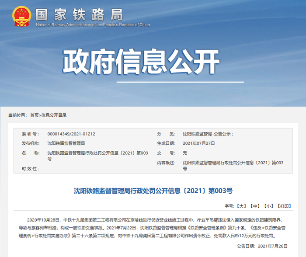Image resolution: width=306 pixels, height=257 pixels.
Task: Click the 政府信息公开 banner heading
Action: (x=141, y=62)
